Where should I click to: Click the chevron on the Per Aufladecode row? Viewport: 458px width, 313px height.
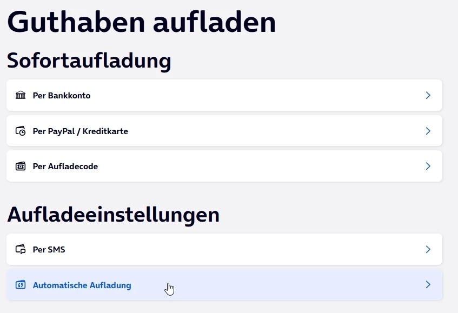428,166
